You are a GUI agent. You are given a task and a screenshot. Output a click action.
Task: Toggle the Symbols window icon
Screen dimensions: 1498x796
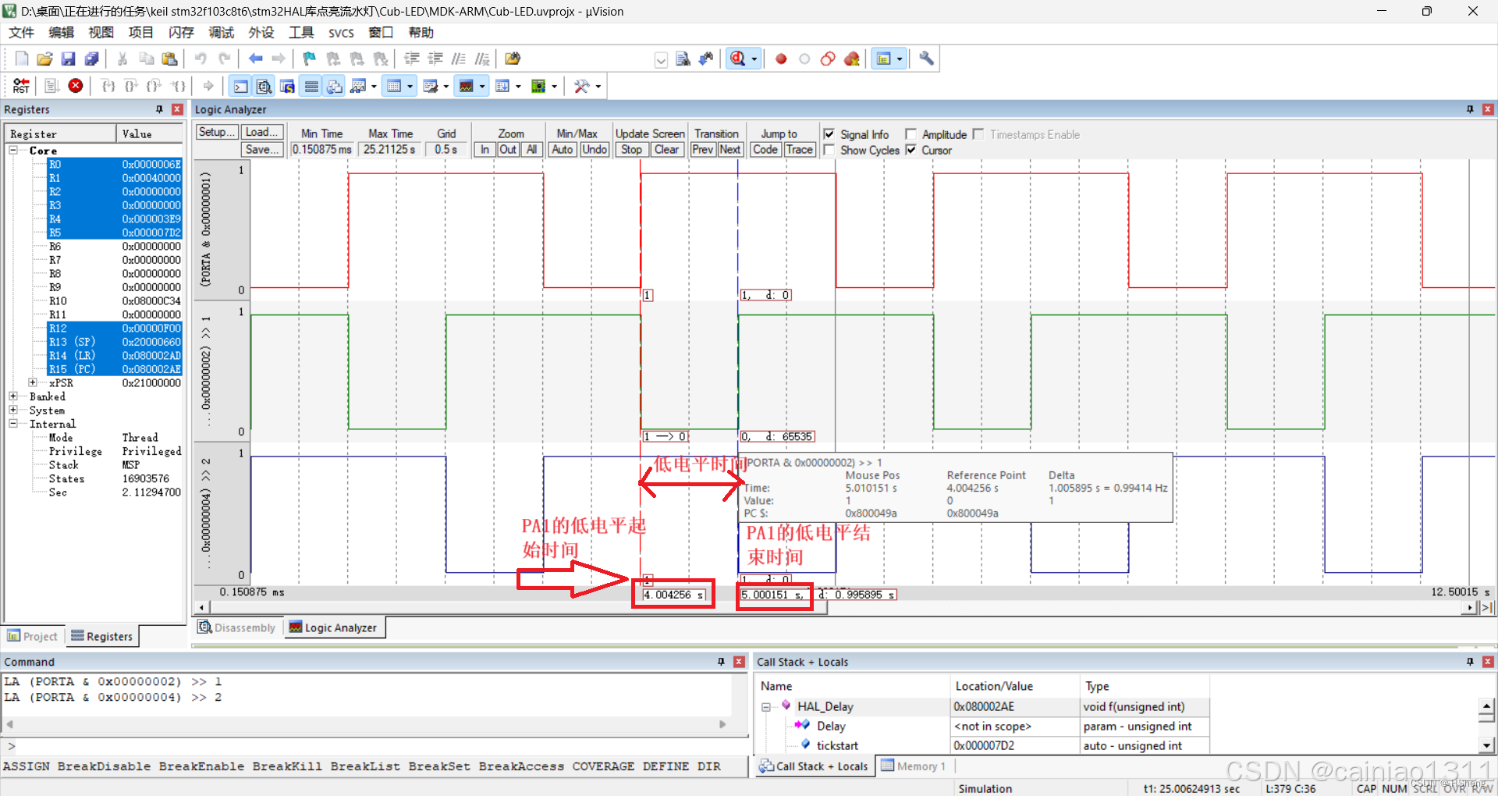pos(288,86)
